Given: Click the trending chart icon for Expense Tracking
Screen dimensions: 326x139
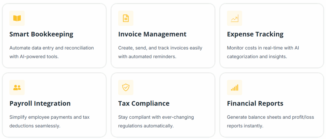Looking at the screenshot, I should click(x=235, y=18).
